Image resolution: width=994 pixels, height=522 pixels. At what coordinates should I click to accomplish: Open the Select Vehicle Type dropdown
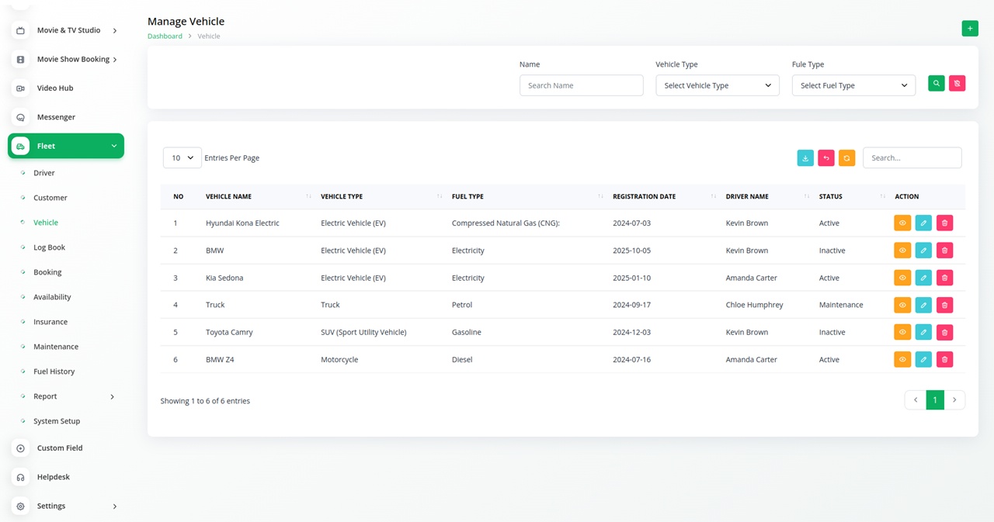[717, 85]
